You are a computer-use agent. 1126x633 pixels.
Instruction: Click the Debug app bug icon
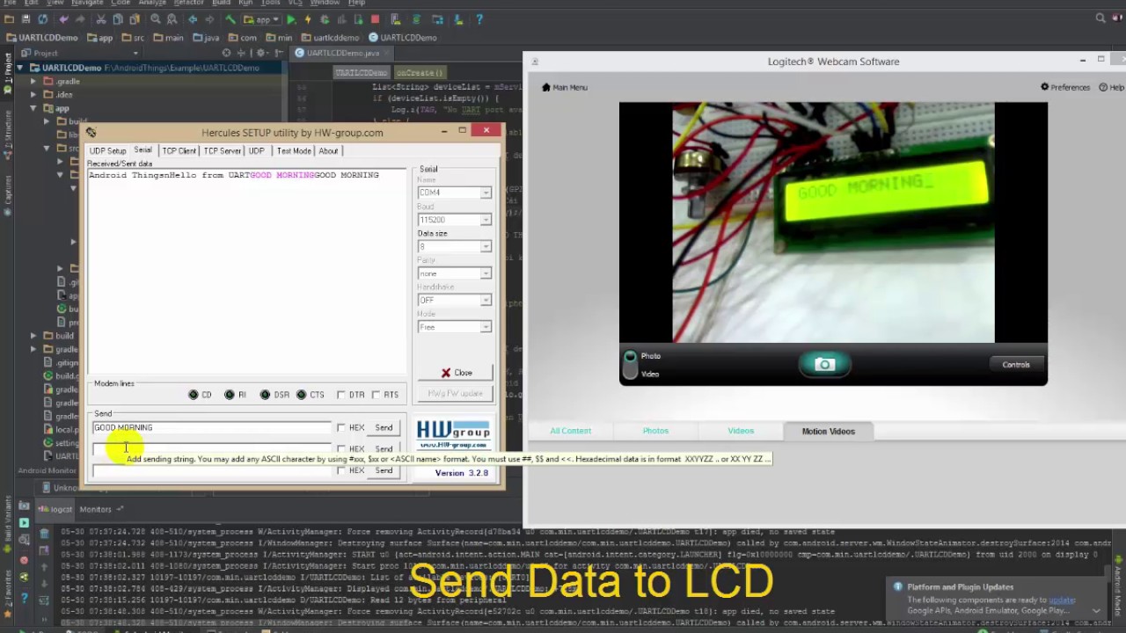pyautogui.click(x=325, y=19)
